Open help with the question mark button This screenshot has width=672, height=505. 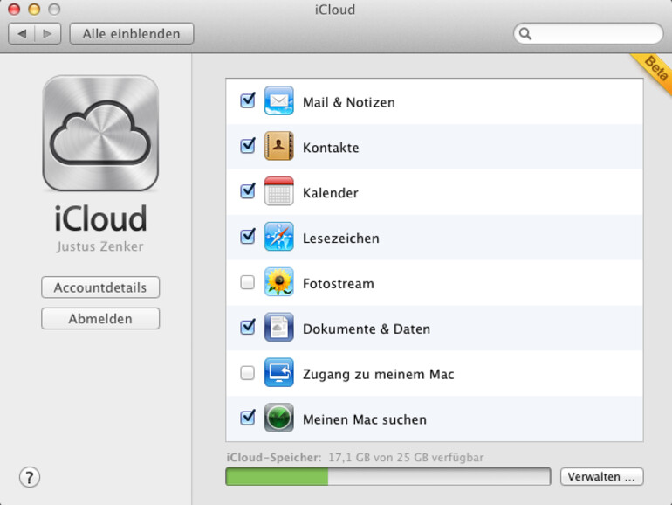30,477
